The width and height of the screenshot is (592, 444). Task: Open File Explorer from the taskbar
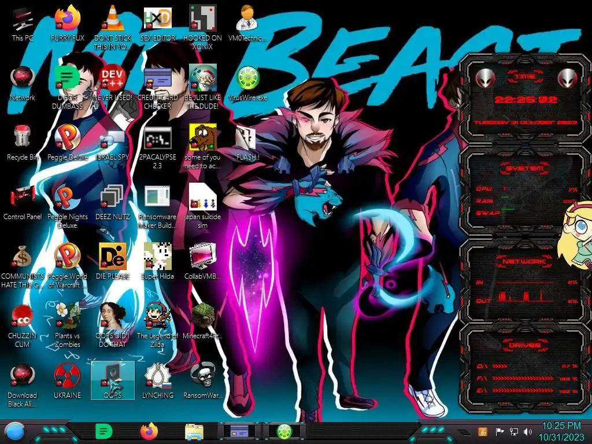click(194, 432)
